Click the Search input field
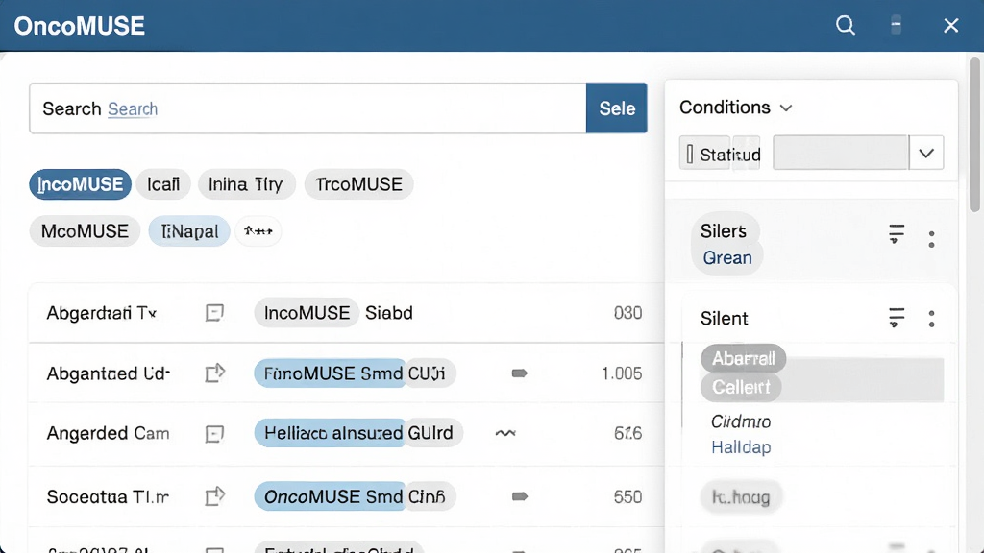Image resolution: width=984 pixels, height=553 pixels. (x=307, y=108)
